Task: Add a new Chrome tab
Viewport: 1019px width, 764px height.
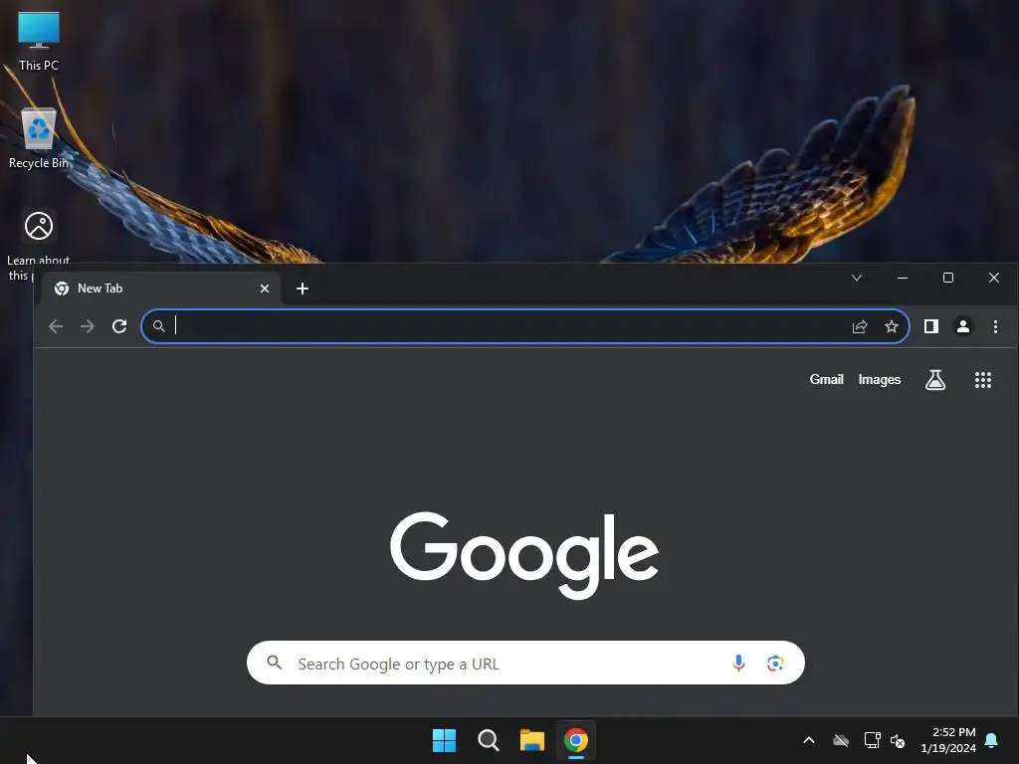Action: 303,288
